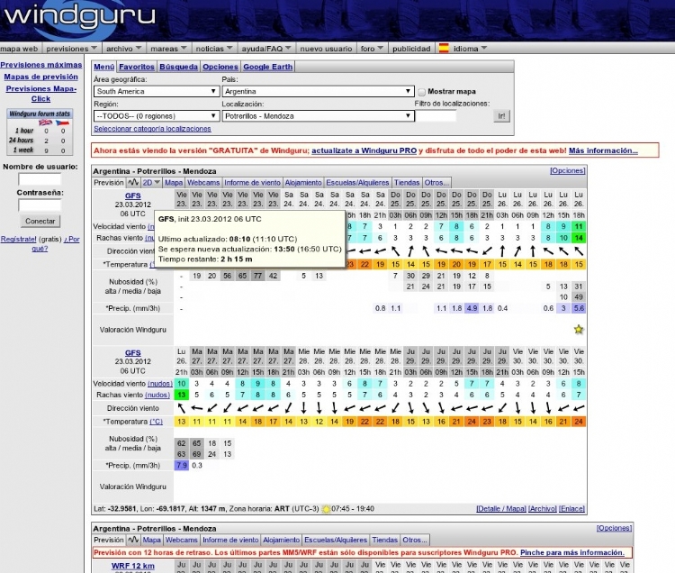Click the Regístrate! link
The width and height of the screenshot is (675, 573).
click(19, 239)
